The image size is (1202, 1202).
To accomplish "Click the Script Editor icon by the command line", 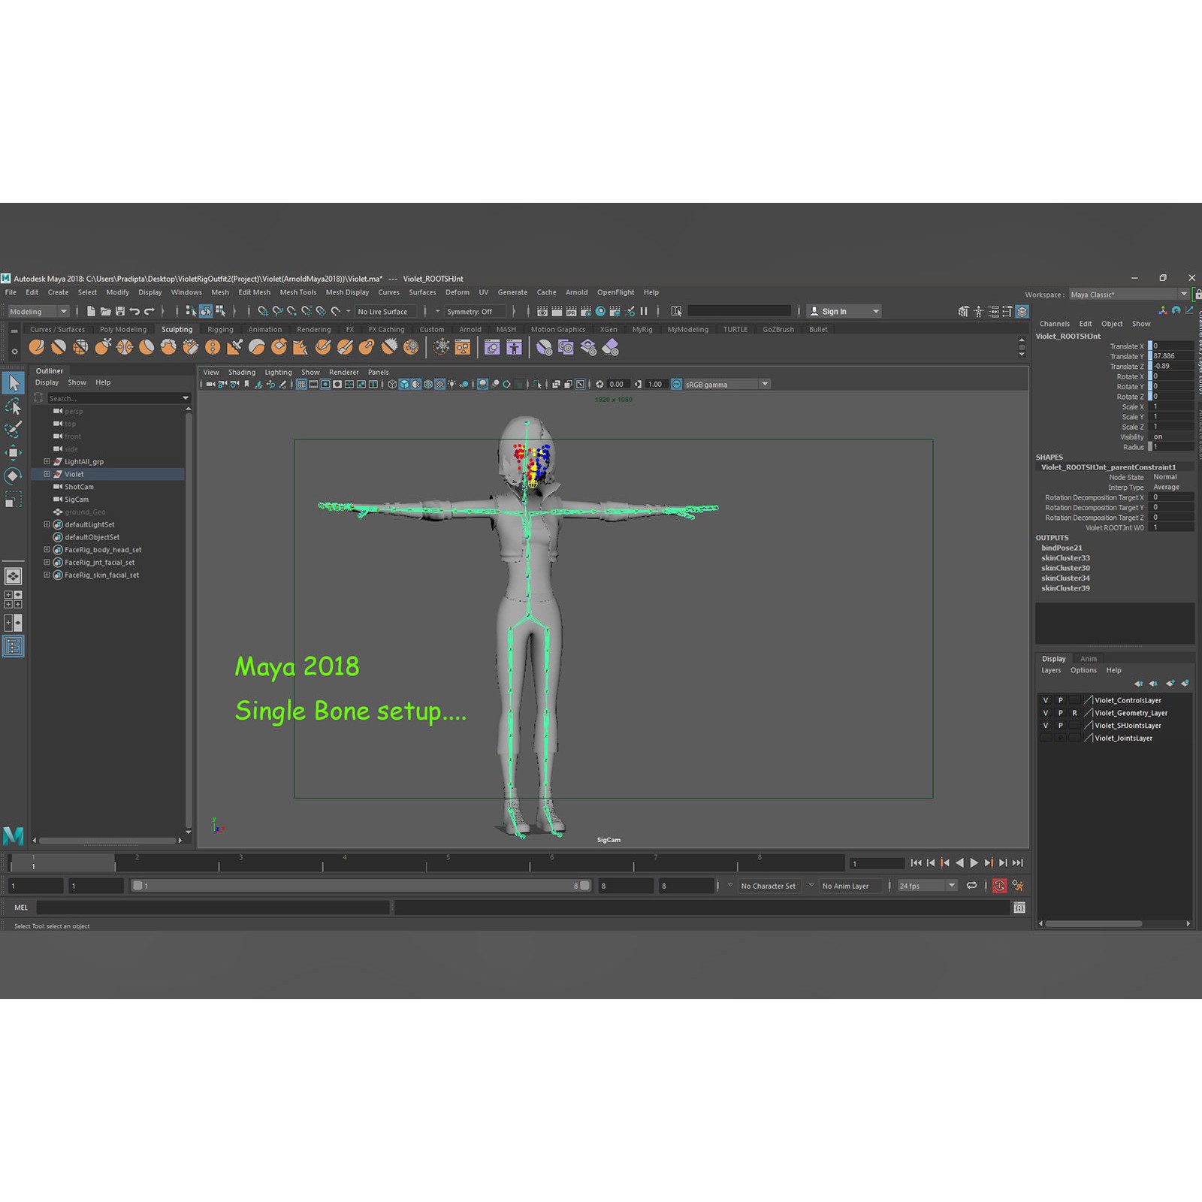I will click(x=1019, y=908).
